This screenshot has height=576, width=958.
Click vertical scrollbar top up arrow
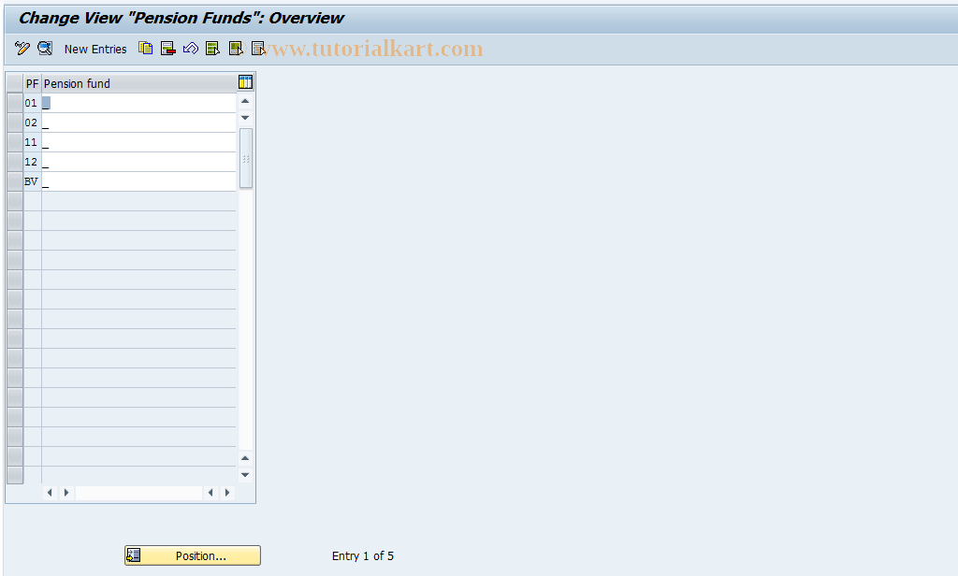245,101
